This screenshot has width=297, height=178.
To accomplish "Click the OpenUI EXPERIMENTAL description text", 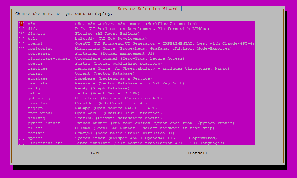I will click(x=165, y=43).
